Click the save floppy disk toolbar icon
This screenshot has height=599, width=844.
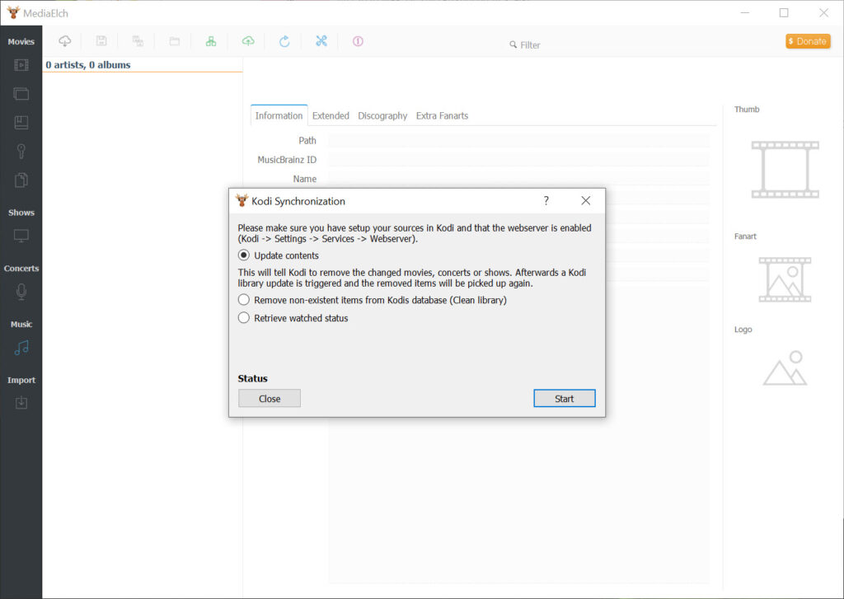pos(101,41)
